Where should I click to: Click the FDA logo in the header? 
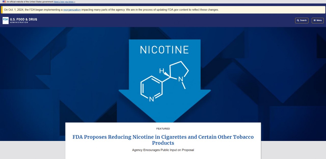6,21
